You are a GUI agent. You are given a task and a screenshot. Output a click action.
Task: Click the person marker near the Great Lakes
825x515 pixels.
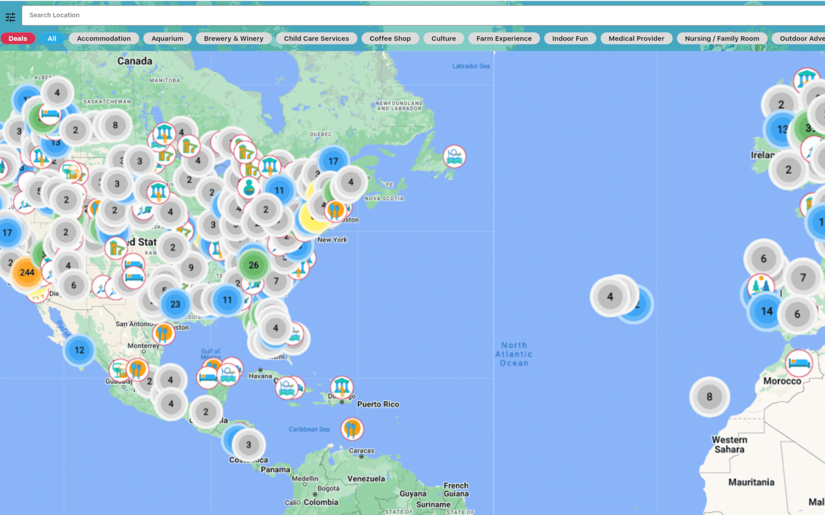249,187
